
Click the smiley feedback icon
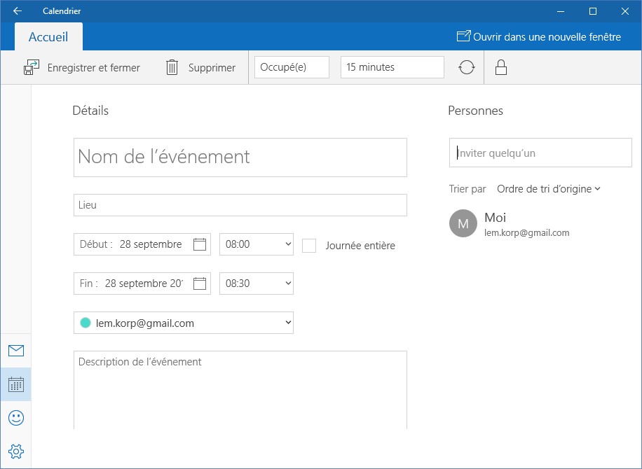pyautogui.click(x=15, y=418)
